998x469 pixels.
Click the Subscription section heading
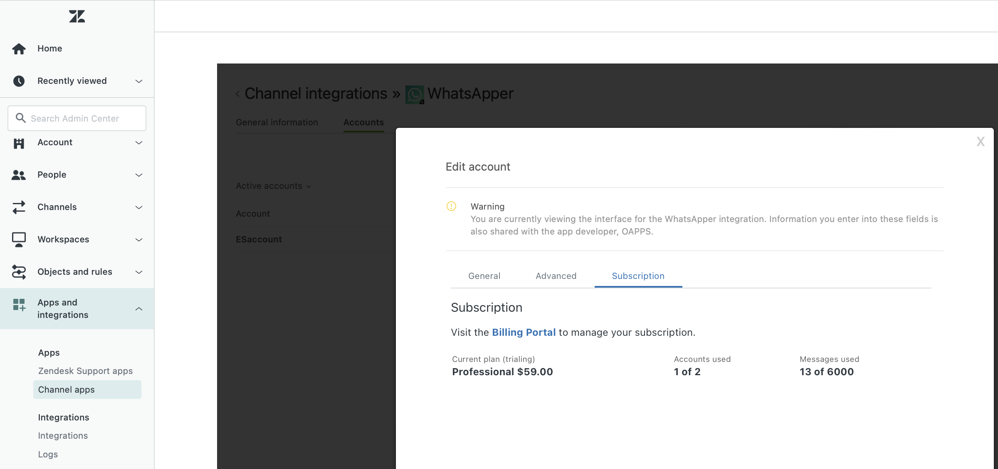[487, 308]
